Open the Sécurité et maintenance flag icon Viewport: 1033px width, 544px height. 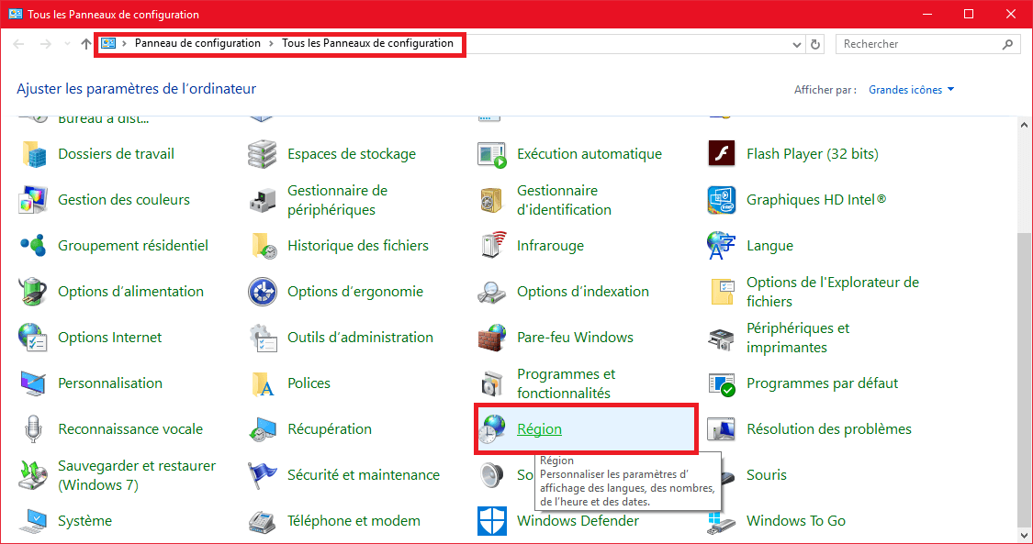tap(263, 475)
